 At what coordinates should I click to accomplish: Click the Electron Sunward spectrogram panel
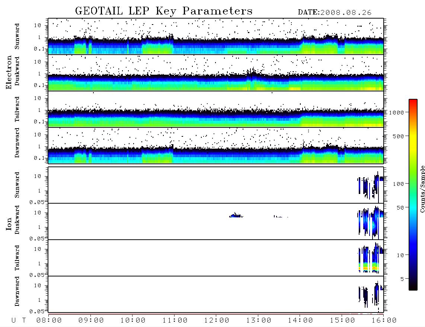click(x=216, y=36)
